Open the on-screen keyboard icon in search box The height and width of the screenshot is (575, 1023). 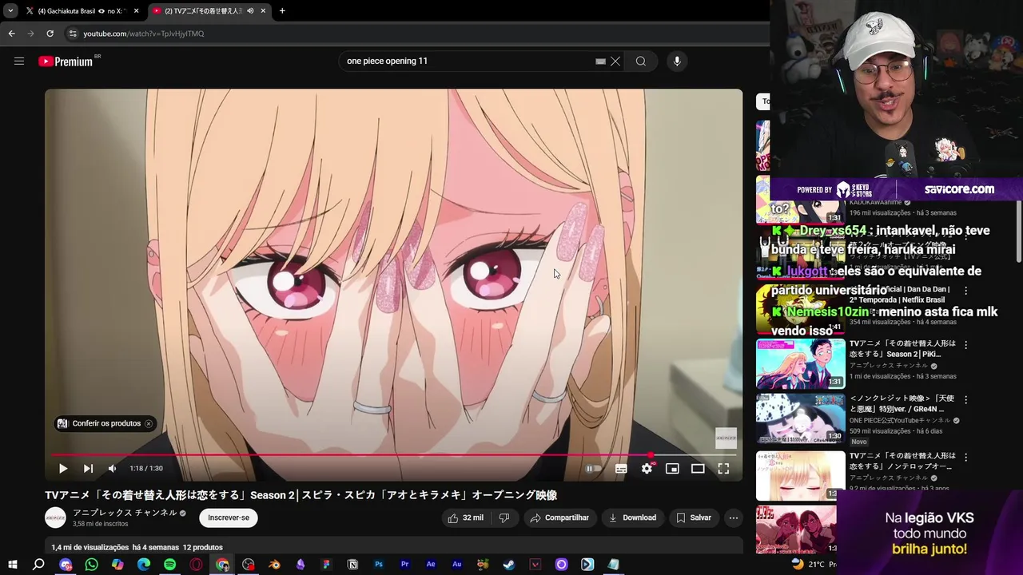tap(600, 61)
